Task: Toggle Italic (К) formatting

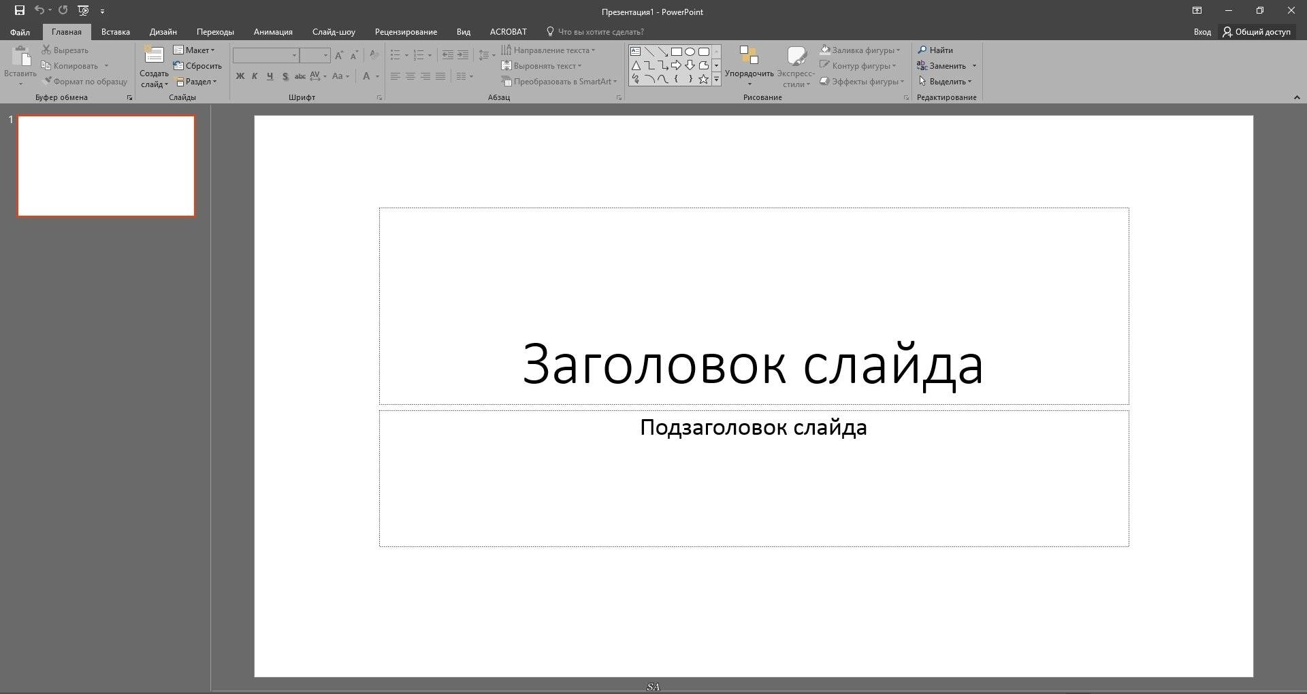Action: (x=255, y=76)
